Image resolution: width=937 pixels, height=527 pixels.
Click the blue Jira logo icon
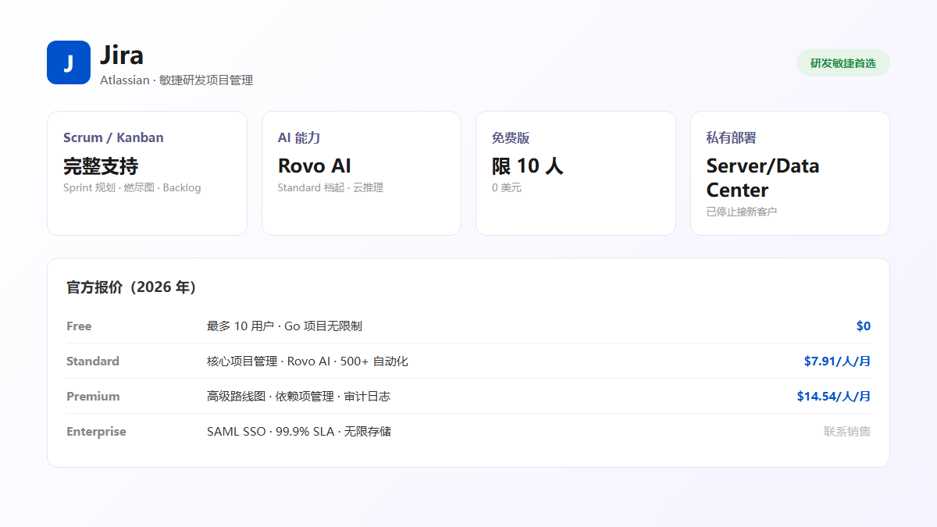(x=69, y=62)
